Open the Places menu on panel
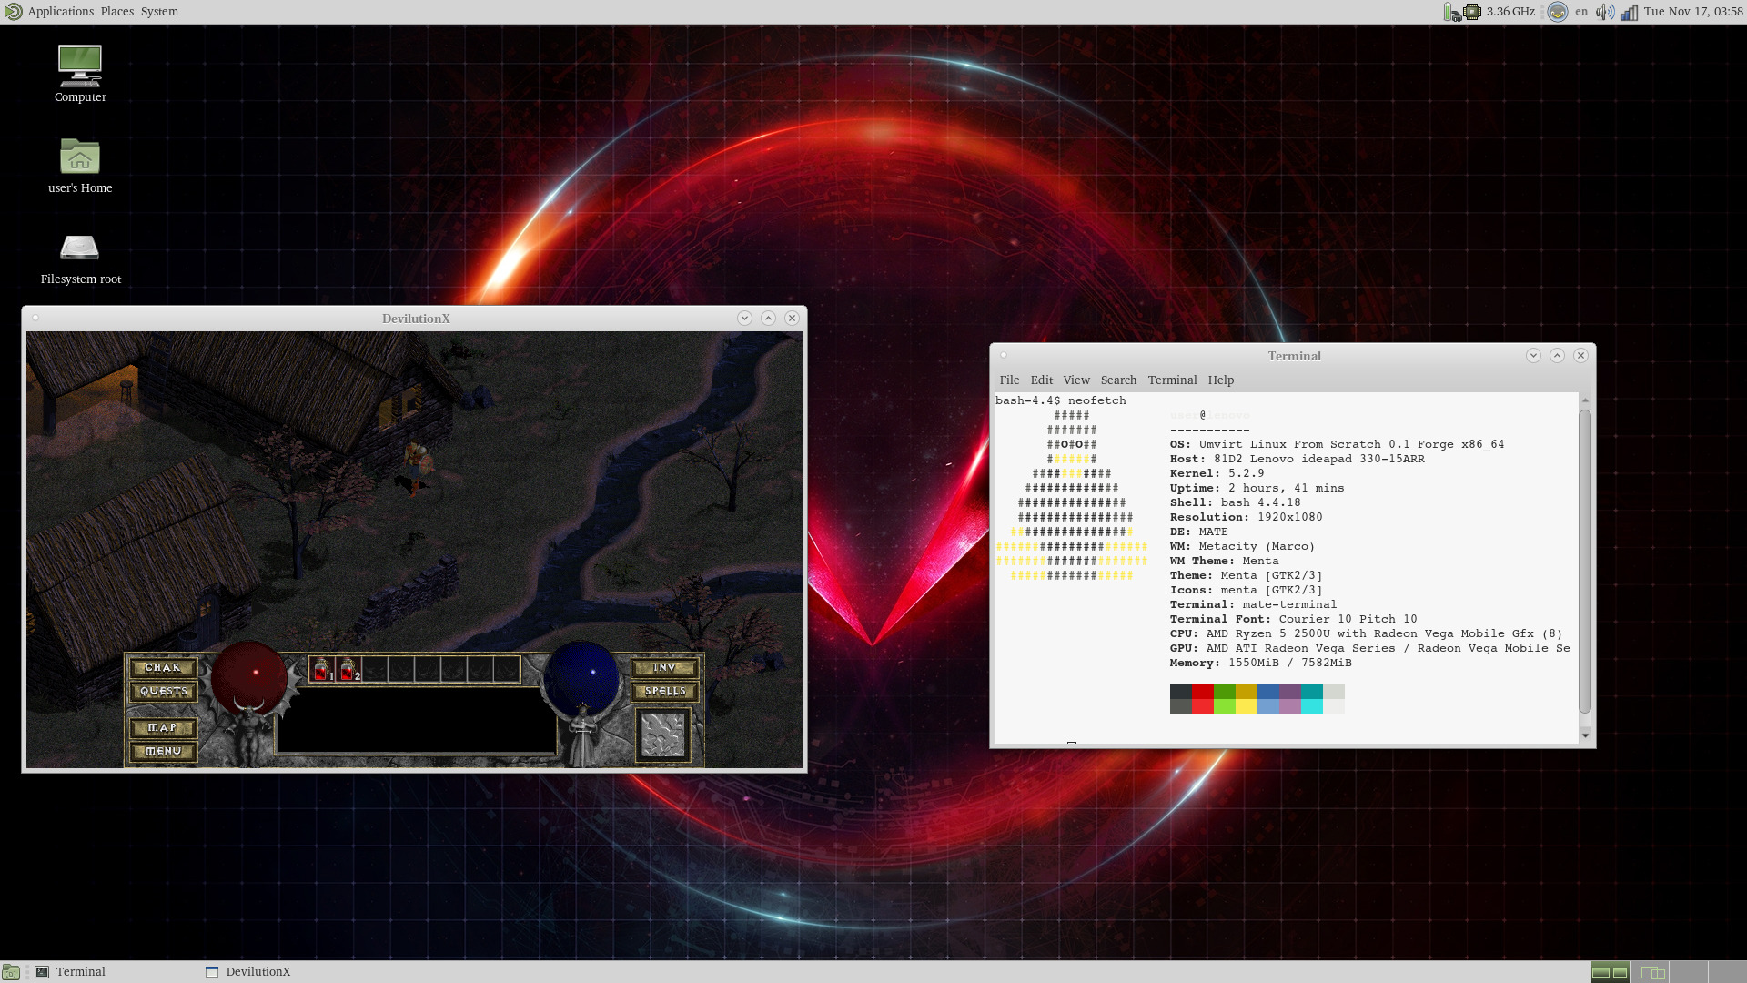The width and height of the screenshot is (1747, 983). pos(116,12)
